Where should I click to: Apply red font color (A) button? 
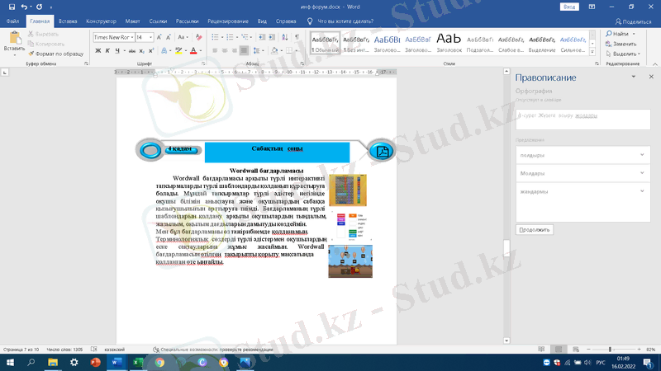coord(193,51)
